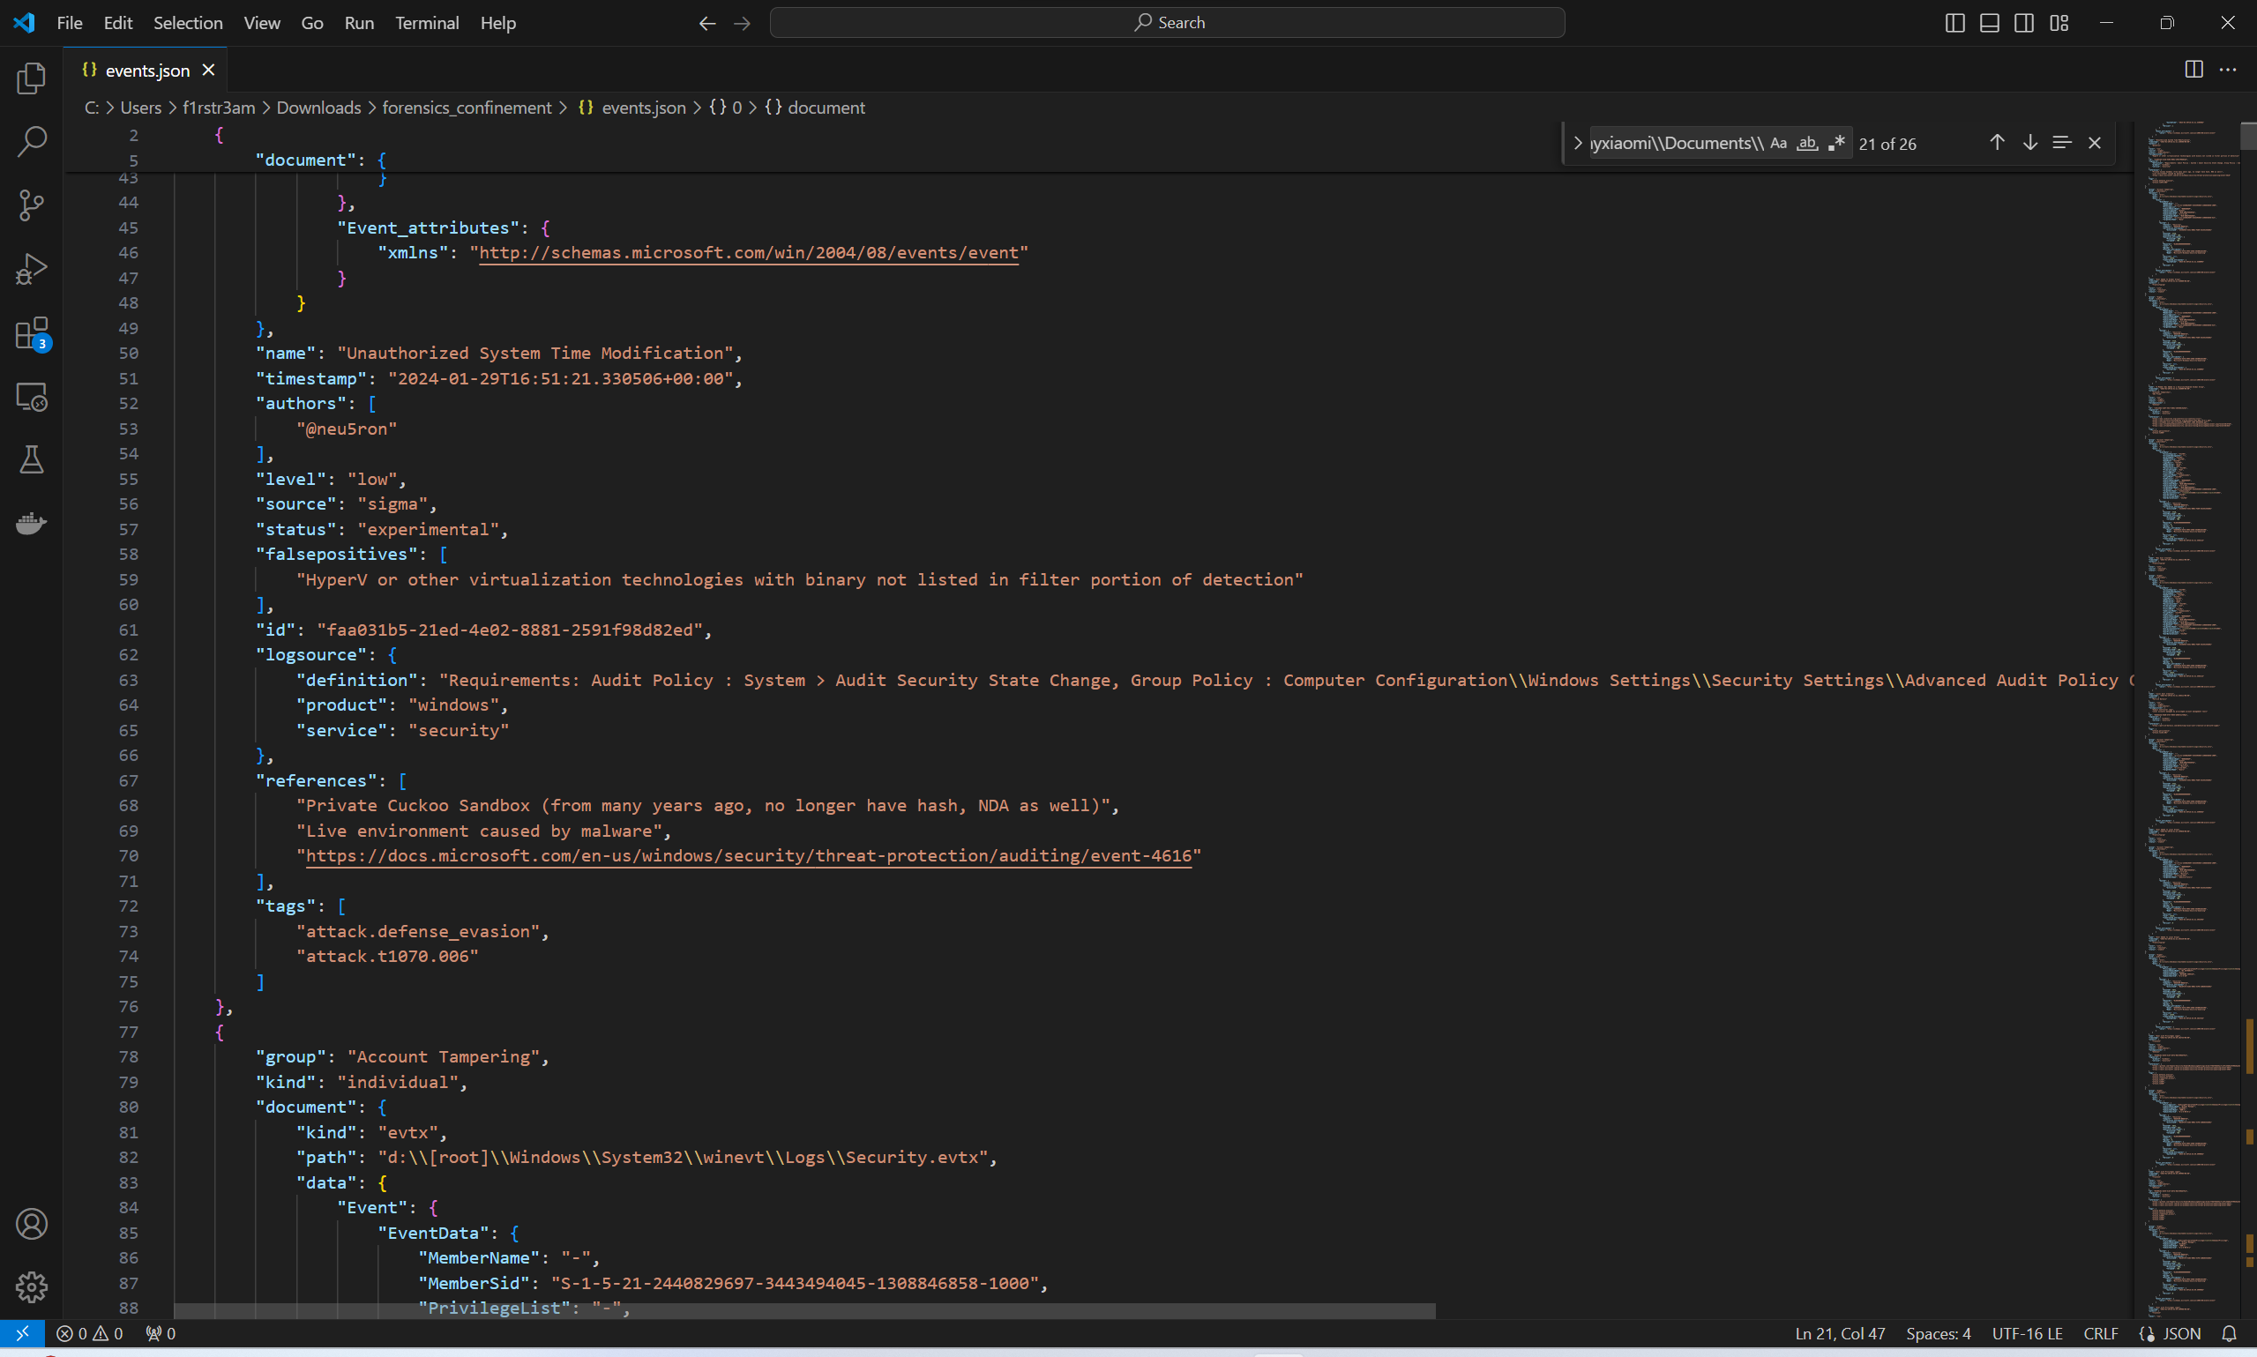Open the JSON language mode selector

2181,1334
